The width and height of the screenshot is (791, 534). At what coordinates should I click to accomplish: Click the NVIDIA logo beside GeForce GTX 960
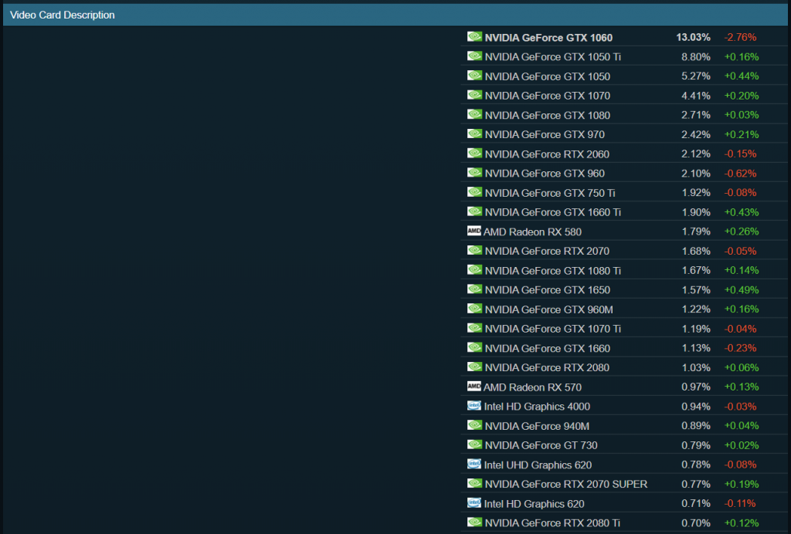tap(474, 173)
